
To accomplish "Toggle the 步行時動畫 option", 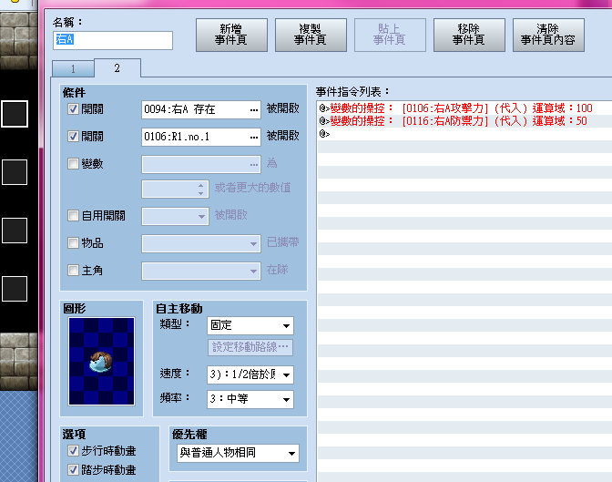I will [x=73, y=451].
